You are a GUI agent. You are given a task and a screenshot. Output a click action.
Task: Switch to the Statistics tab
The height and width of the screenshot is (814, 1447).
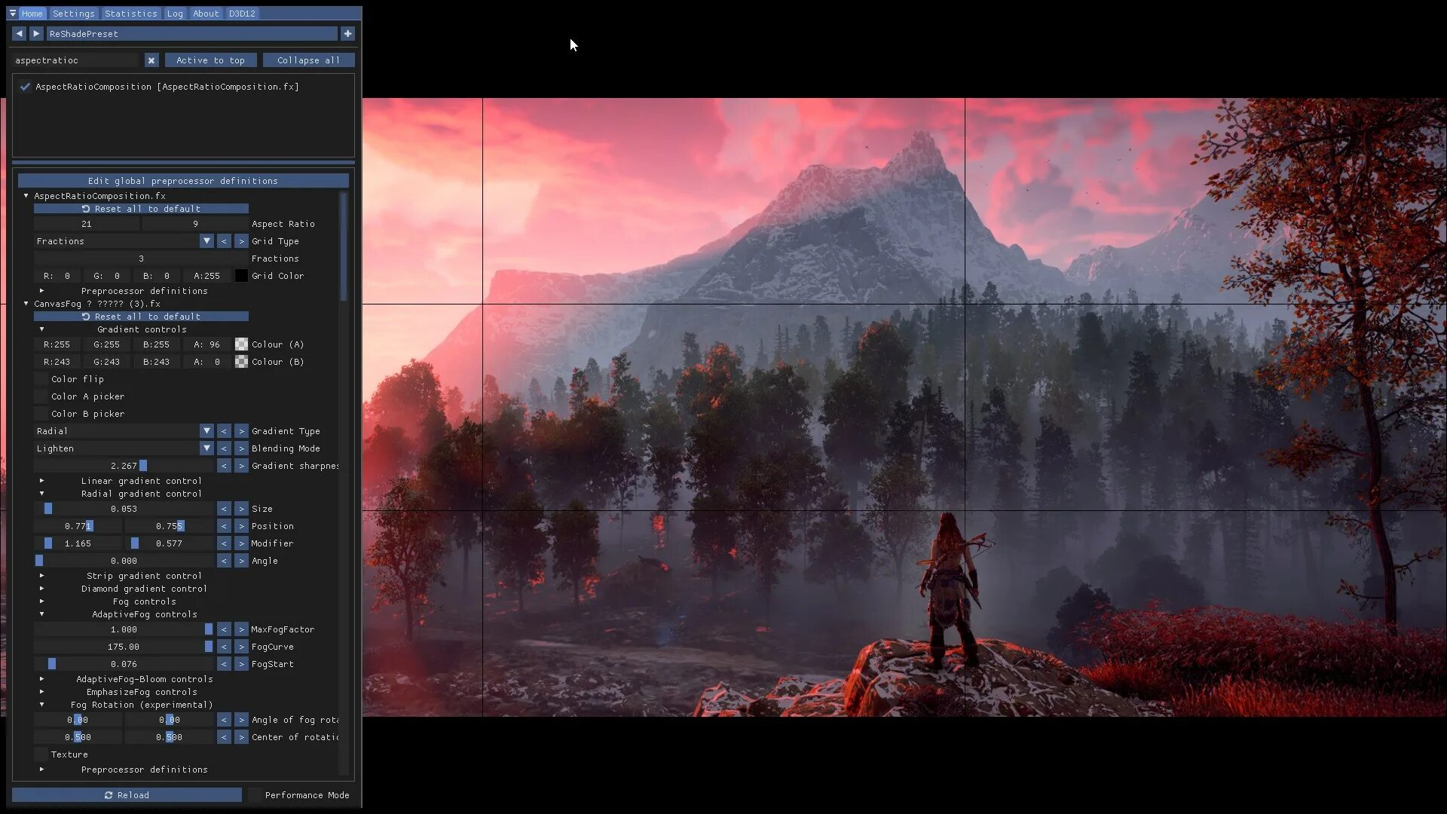click(x=130, y=14)
